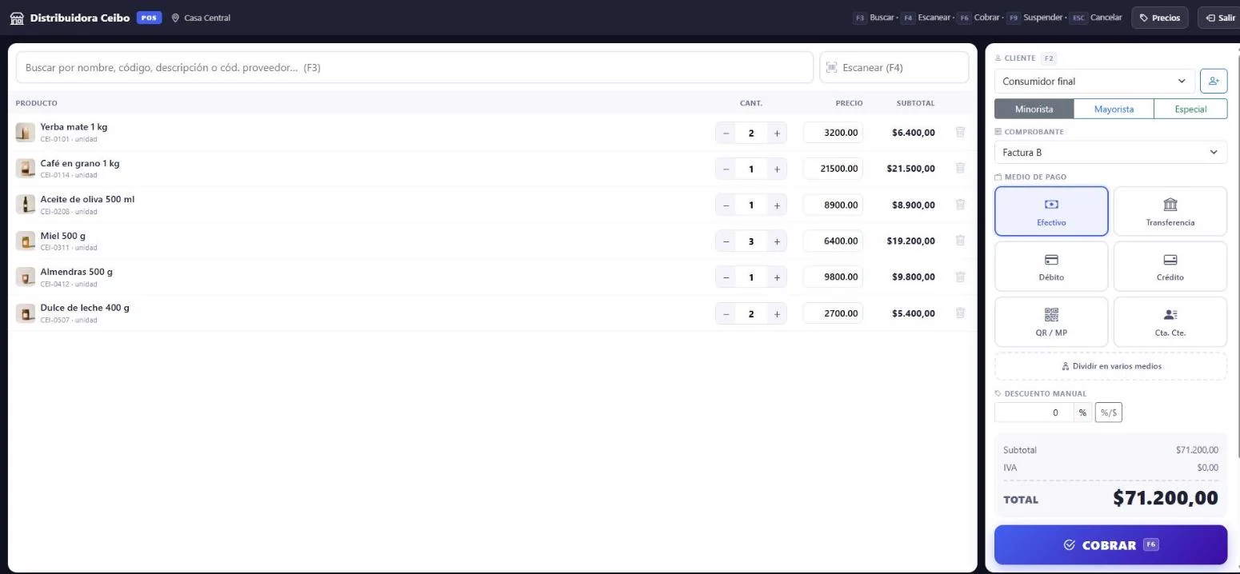
Task: Select QR / MP payment option
Action: click(x=1051, y=322)
